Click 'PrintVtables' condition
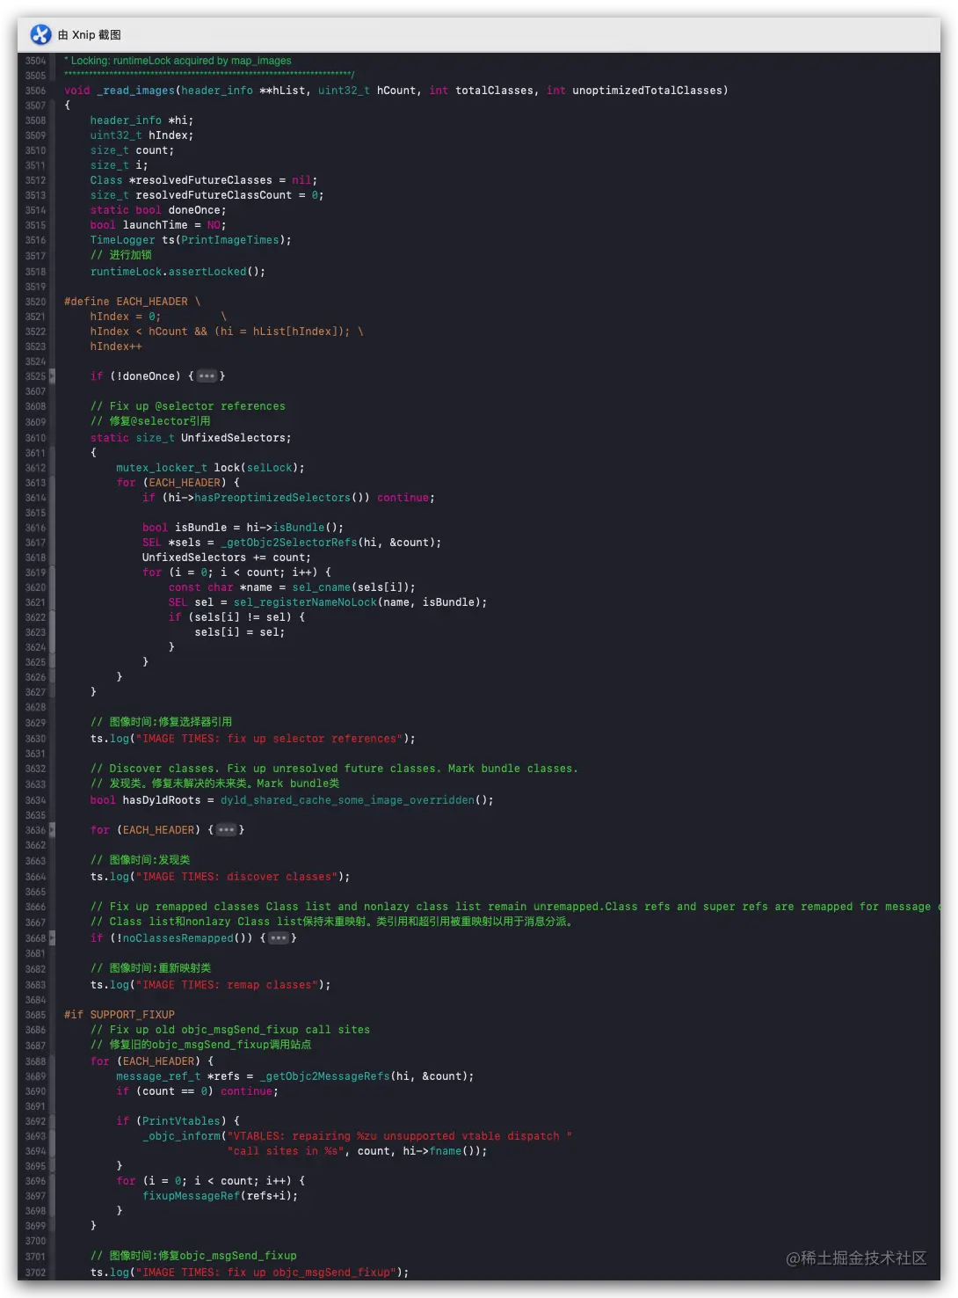The height and width of the screenshot is (1298, 958). 181,1121
